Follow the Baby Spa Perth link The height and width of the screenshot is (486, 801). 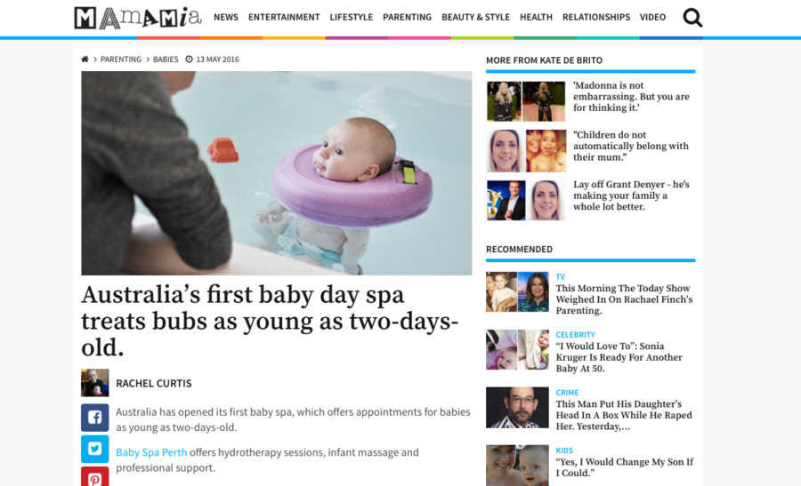(x=151, y=452)
